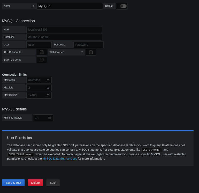Click the info icon beside Name label
Image resolution: width=199 pixels, height=193 pixels.
[x=33, y=6]
